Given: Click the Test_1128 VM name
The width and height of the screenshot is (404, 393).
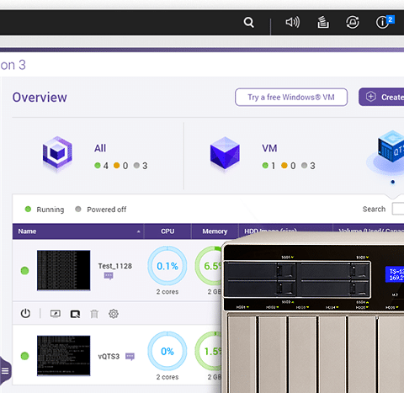Looking at the screenshot, I should tap(115, 266).
